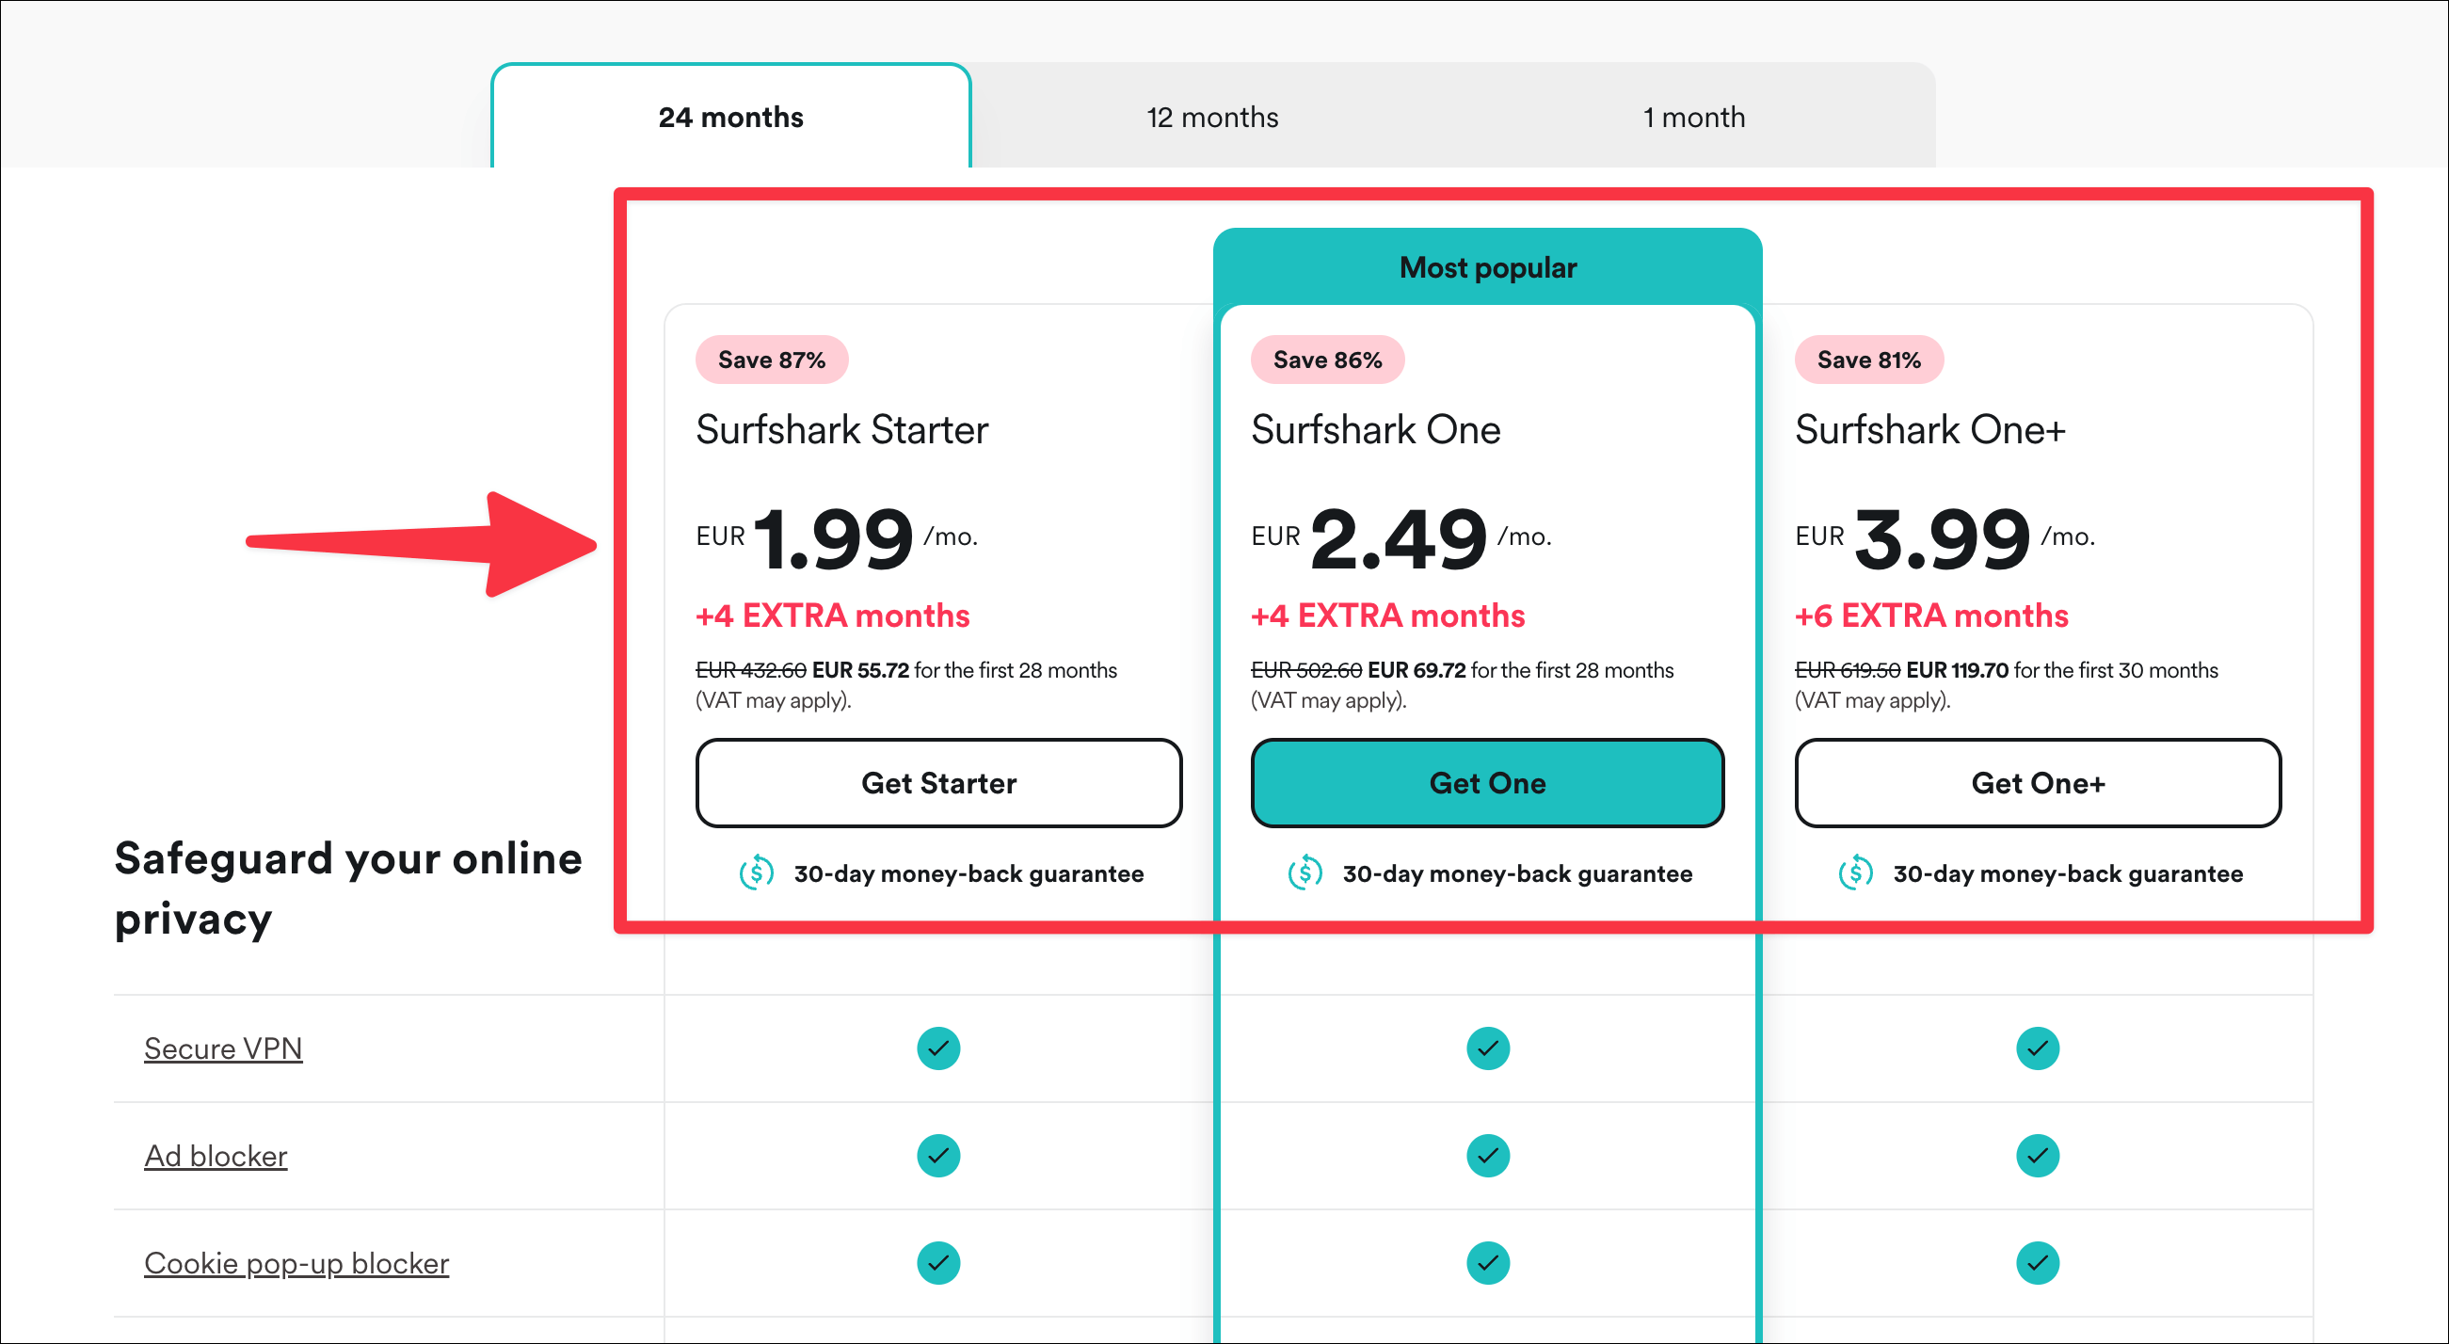
Task: Click the Secure VPN checkmark icon for One+
Action: [2035, 1048]
